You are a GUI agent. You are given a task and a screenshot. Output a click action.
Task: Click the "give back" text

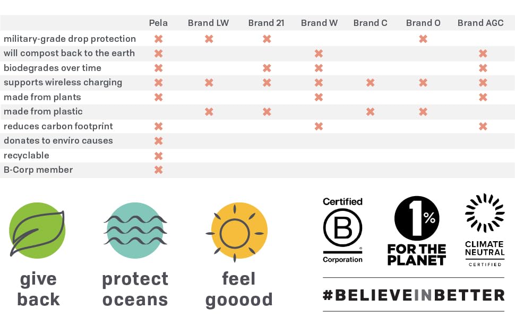pos(38,289)
